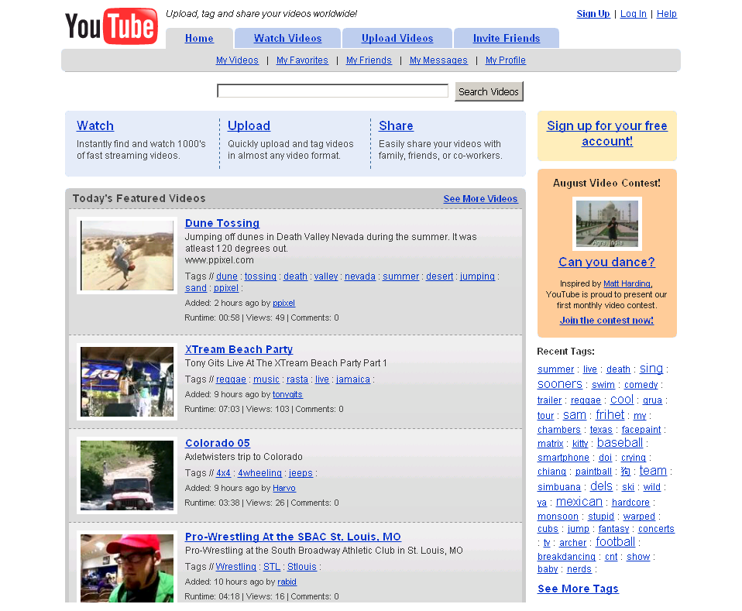Click See More Videos
This screenshot has width=742, height=611.
click(480, 198)
